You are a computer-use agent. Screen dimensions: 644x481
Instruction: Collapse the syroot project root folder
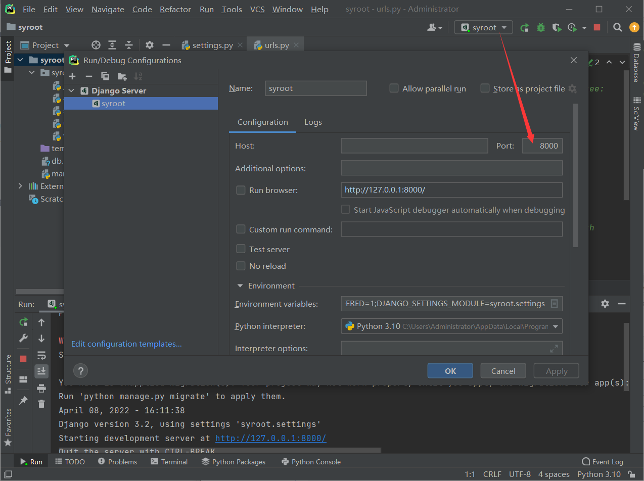coord(20,60)
